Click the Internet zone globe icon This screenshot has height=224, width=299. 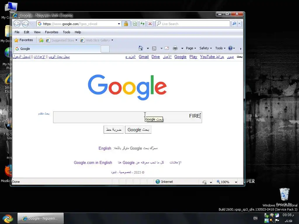pos(158,182)
